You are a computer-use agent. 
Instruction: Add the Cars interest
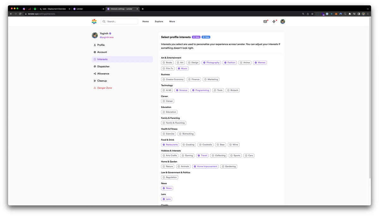click(249, 156)
